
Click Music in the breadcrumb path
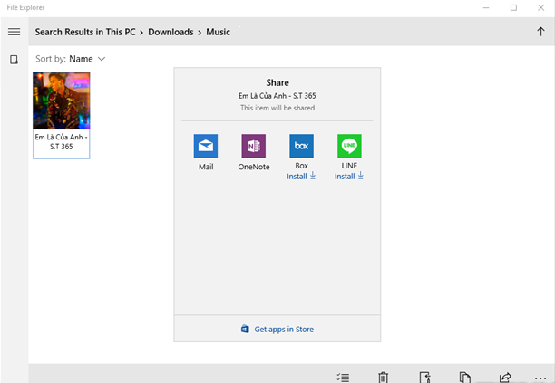point(218,32)
